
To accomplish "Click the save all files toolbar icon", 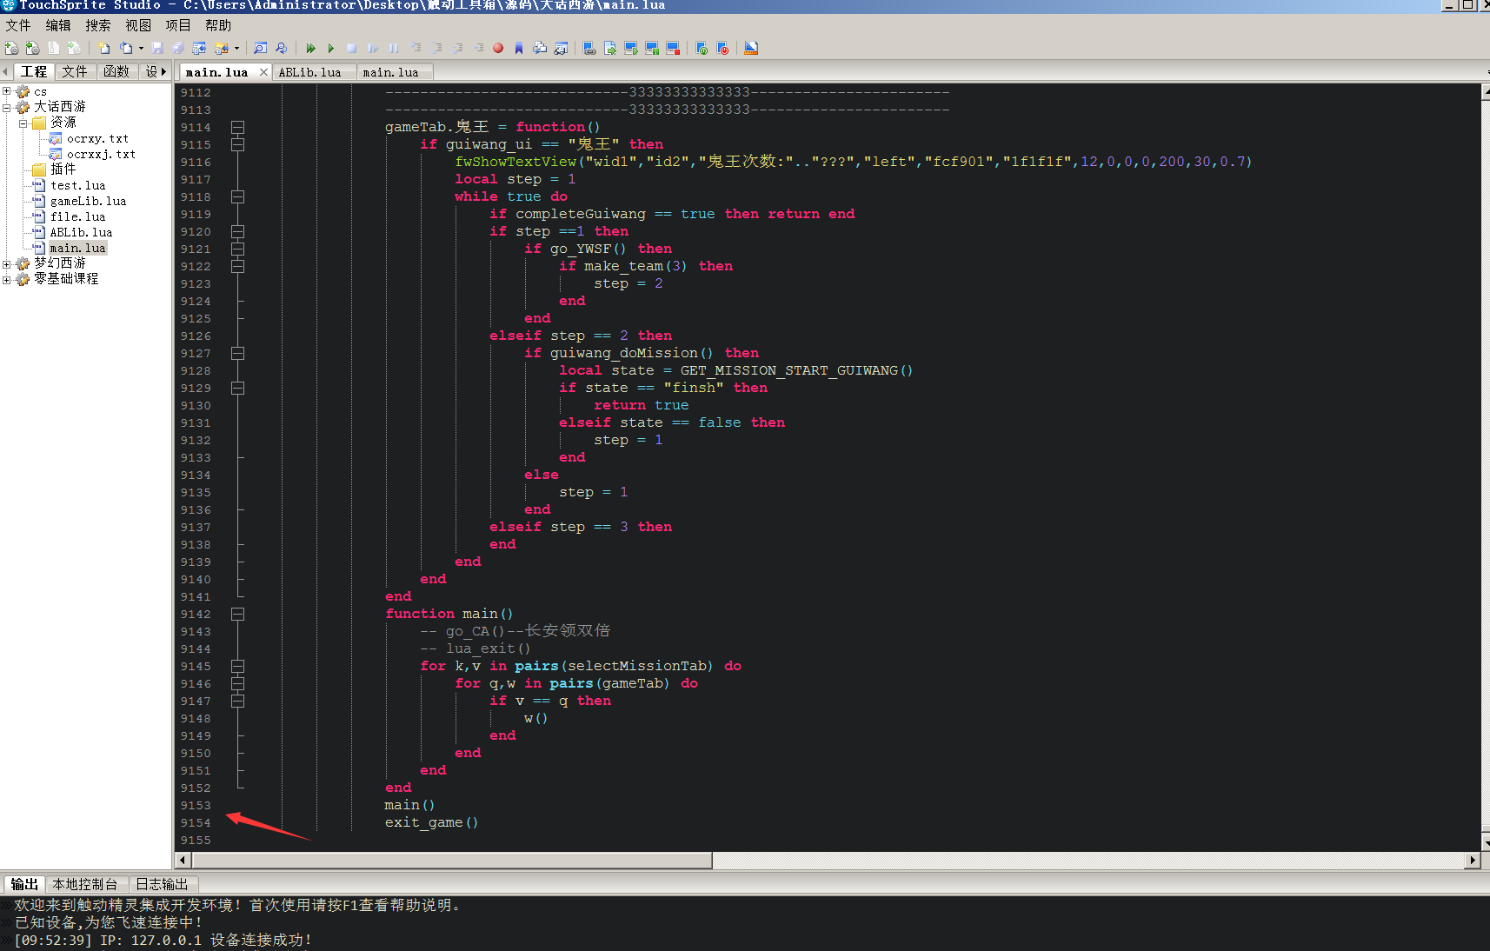I will tap(178, 48).
